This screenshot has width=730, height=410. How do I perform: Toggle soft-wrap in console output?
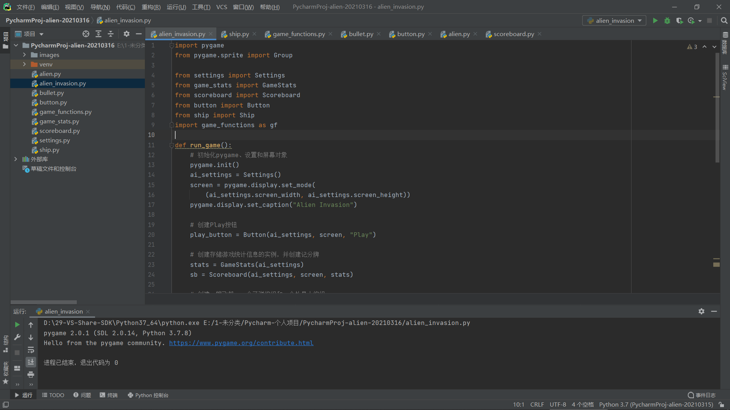coord(31,350)
